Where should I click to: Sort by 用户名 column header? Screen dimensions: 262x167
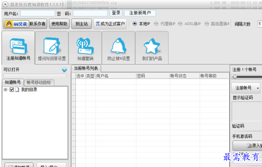click(x=116, y=76)
